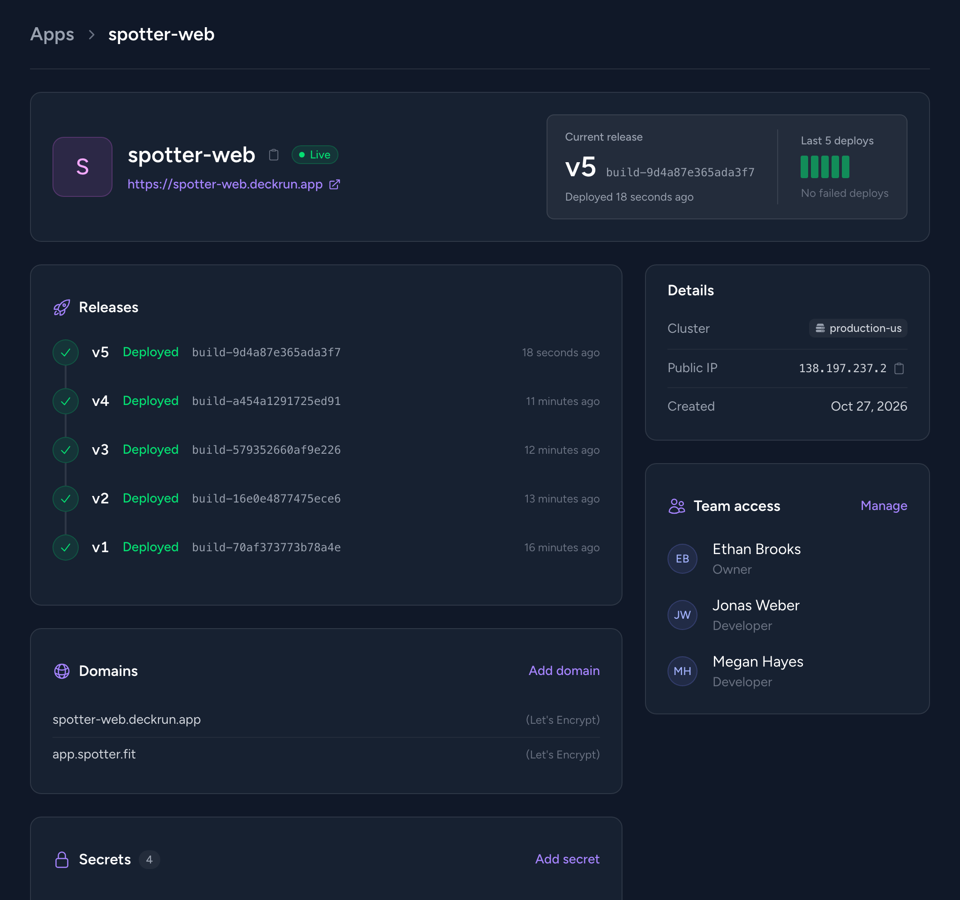
Task: Open Manage team access
Action: coord(884,505)
